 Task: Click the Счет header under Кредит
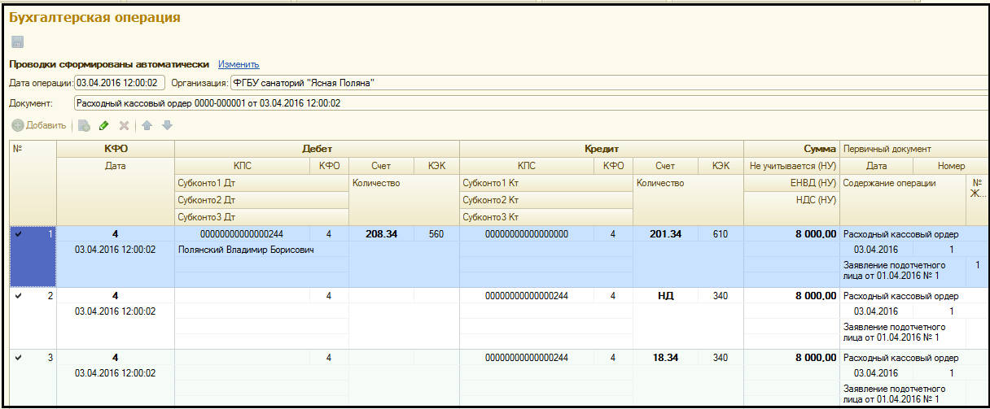coord(665,166)
